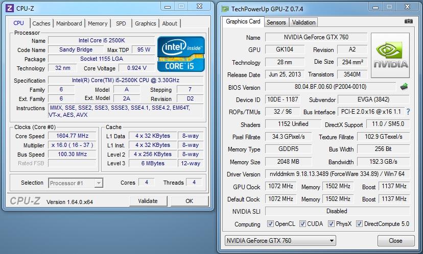The width and height of the screenshot is (423, 254).
Task: Click the Close button in GPU-Z
Action: click(x=396, y=241)
